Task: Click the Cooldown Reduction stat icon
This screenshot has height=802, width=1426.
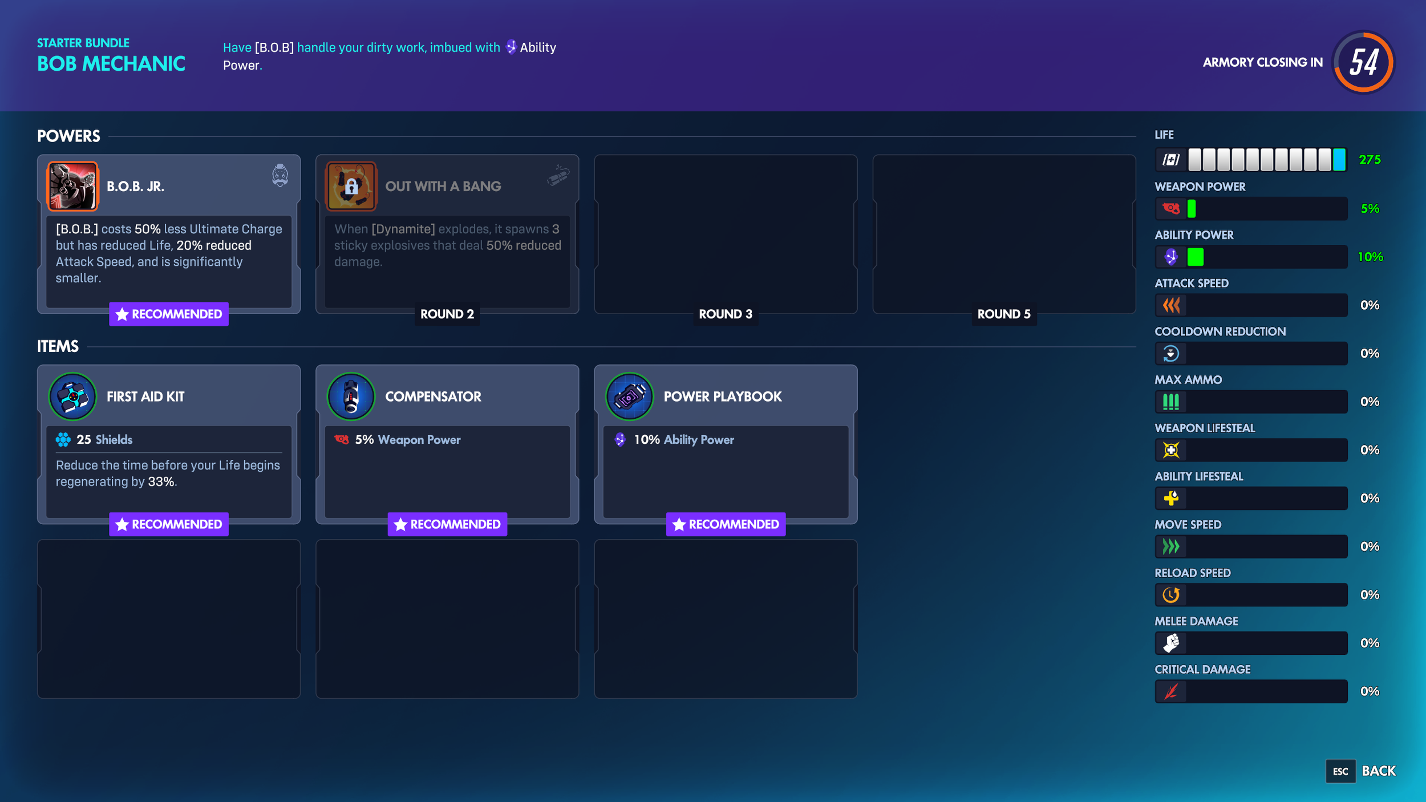Action: [1170, 354]
